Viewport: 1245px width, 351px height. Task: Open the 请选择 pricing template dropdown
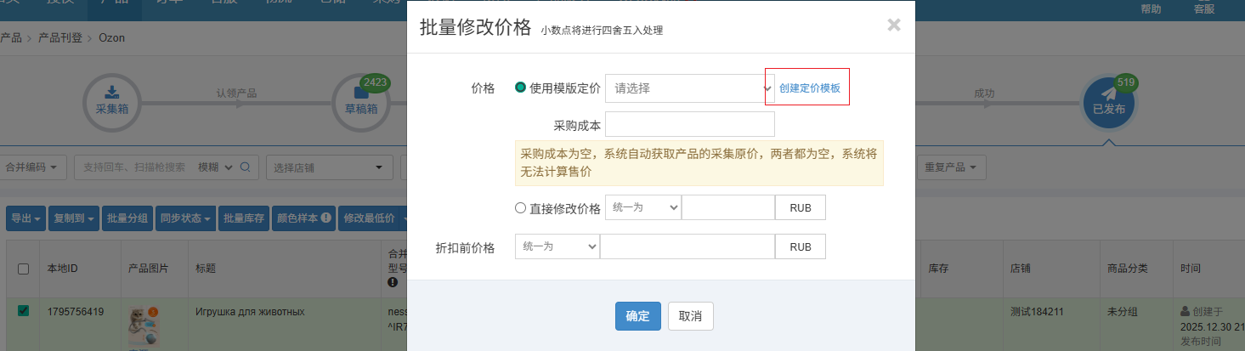point(689,88)
